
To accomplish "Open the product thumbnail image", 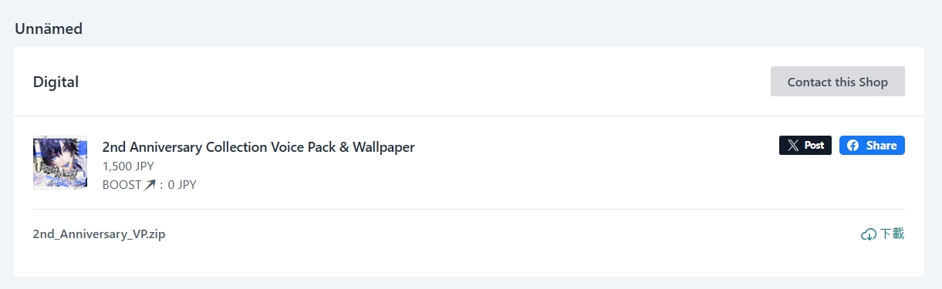I will (60, 163).
